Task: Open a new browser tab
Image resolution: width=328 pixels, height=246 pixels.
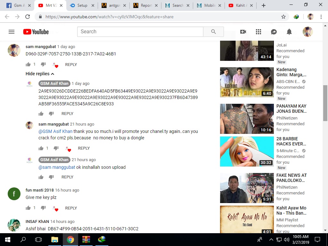Action: click(264, 6)
